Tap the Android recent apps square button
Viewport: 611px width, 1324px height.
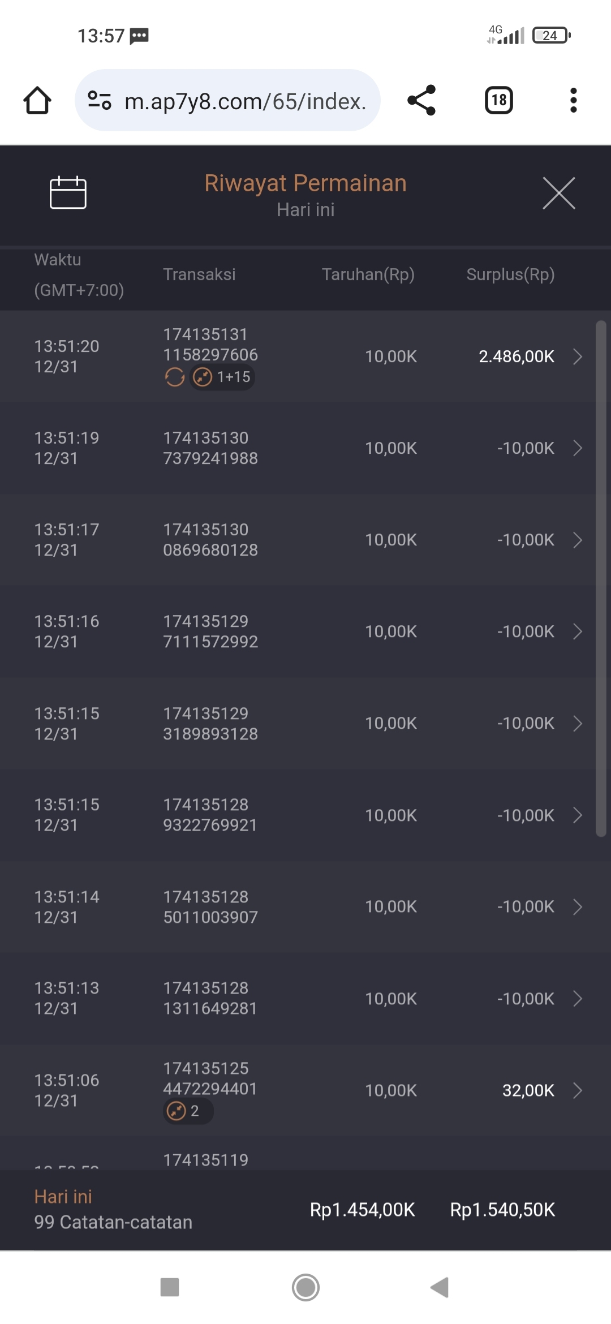[x=170, y=1287]
